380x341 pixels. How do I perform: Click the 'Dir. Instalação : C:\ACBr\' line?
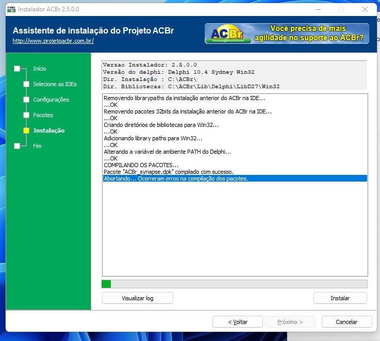coord(150,79)
